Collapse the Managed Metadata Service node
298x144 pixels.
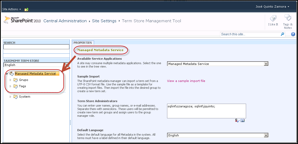point(7,74)
